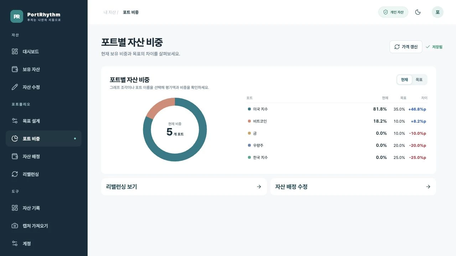Click the camera icon for 캡처 가져오기
The image size is (456, 256).
(15, 226)
